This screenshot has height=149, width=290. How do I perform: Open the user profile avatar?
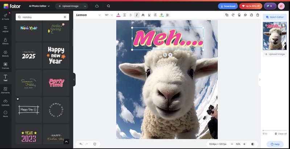click(x=281, y=6)
